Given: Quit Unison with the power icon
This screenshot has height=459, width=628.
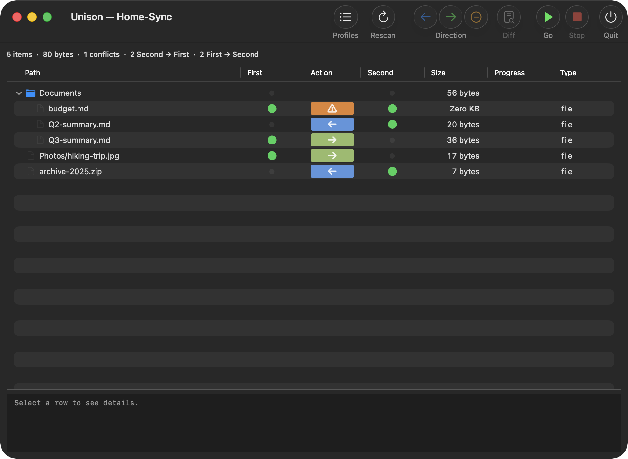Looking at the screenshot, I should pyautogui.click(x=611, y=17).
